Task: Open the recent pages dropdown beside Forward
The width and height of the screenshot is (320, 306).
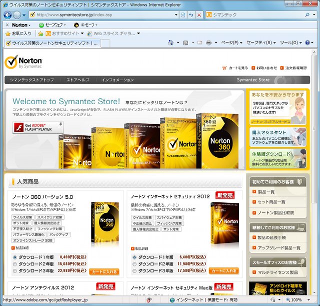Action: tap(24, 15)
